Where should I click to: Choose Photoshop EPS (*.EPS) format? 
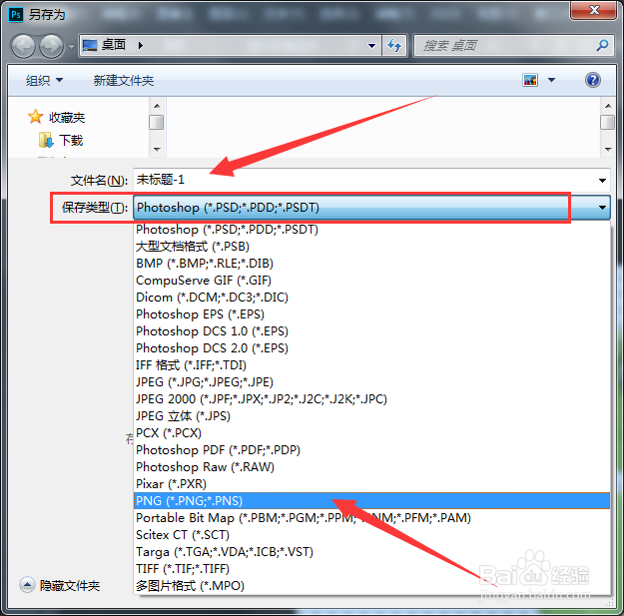[371, 314]
